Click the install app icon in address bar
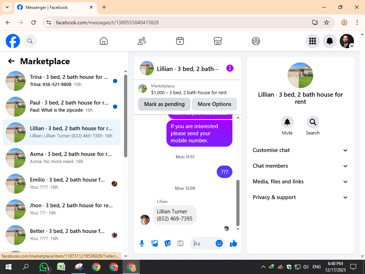The width and height of the screenshot is (365, 274). pos(315,22)
